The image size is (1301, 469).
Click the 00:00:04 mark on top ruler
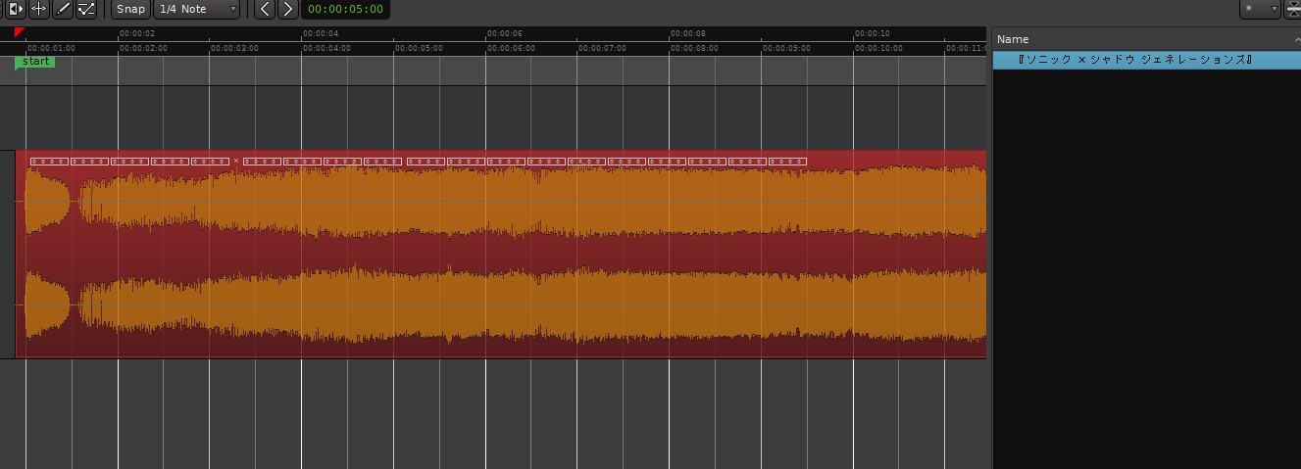[325, 33]
